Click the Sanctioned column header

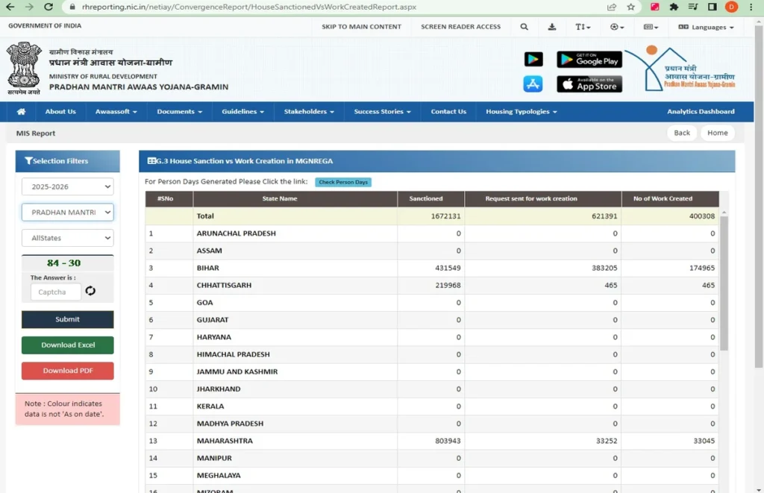tap(426, 198)
